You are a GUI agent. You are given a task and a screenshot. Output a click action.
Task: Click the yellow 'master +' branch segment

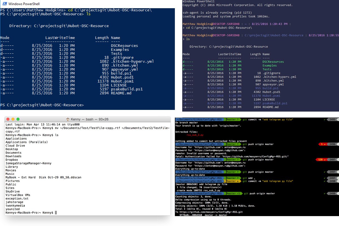click(233, 181)
